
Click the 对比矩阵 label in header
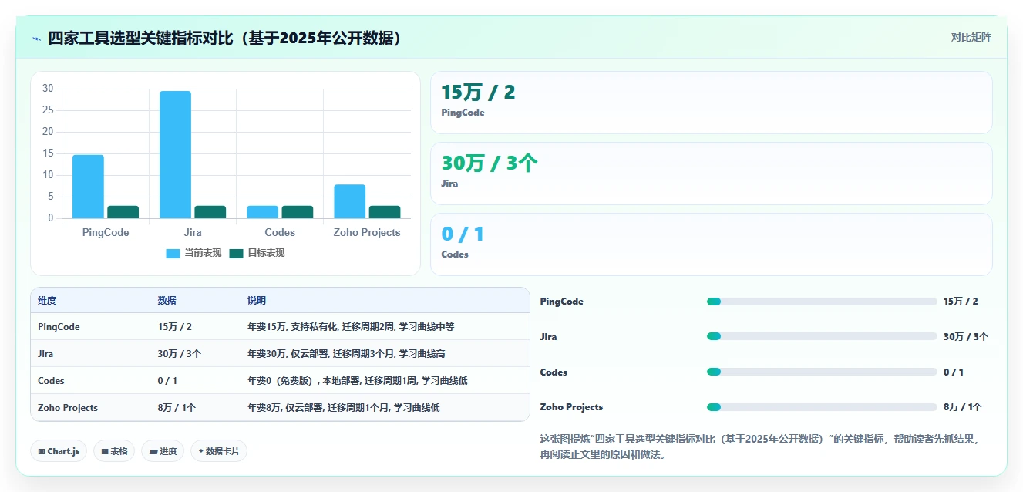971,37
